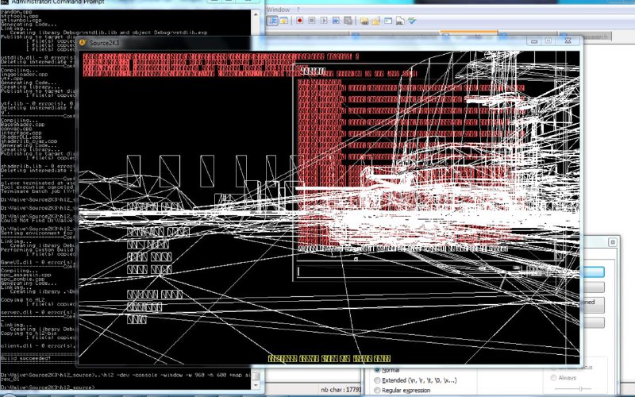Switch to the orange-highlighted active editor tab
The image size is (635, 397).
click(x=468, y=34)
